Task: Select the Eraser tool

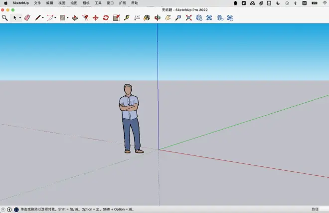Action: click(27, 17)
